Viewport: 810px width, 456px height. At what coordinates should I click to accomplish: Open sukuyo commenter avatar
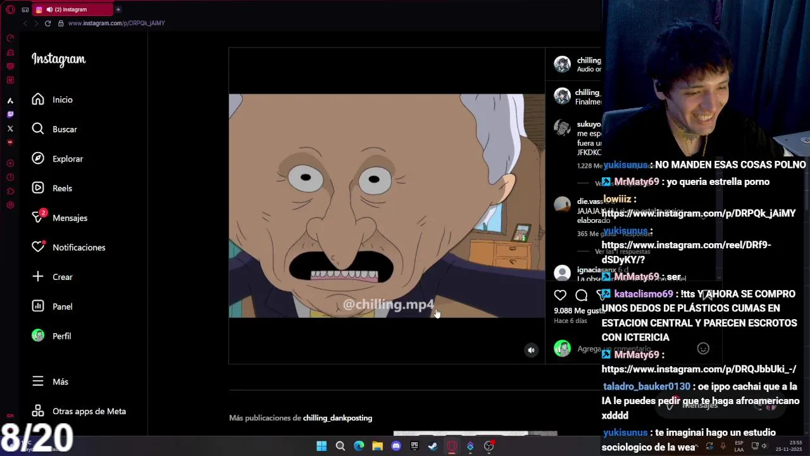[x=562, y=127]
